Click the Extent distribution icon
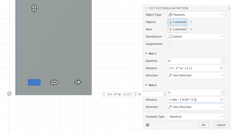The width and height of the screenshot is (231, 133). 170,36
